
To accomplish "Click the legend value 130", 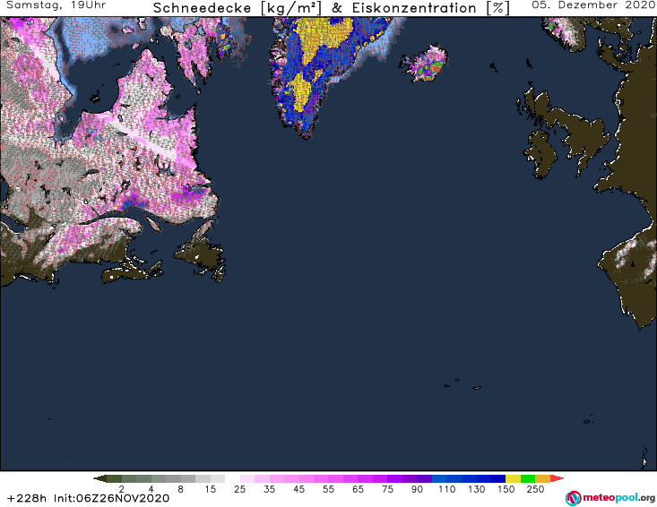I will [477, 489].
